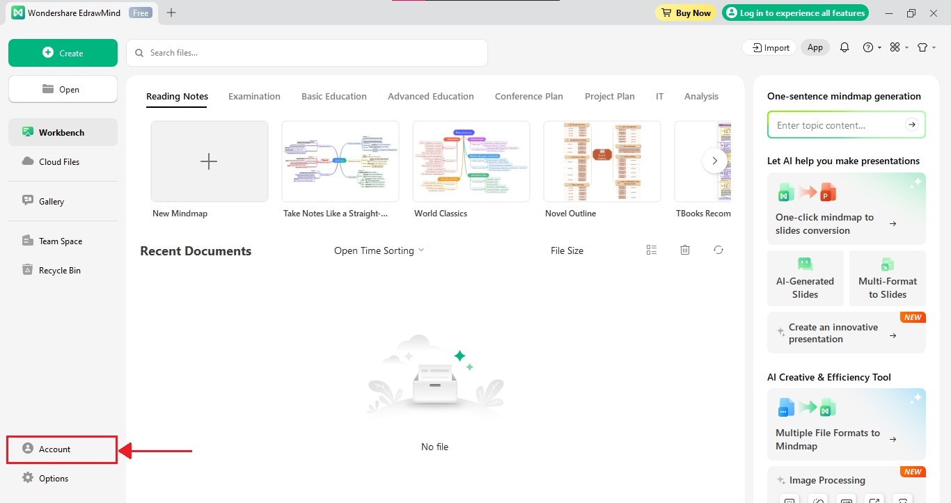Switch to the Project Plan tab
Screen dimensions: 951x503
[x=610, y=96]
